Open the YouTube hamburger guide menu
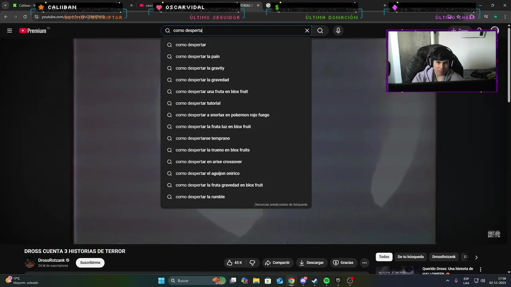 [10, 31]
